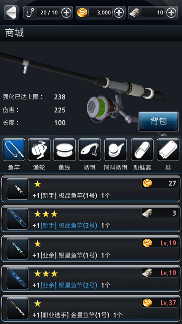Add gold coins with plus icon
The image size is (182, 324).
(119, 13)
